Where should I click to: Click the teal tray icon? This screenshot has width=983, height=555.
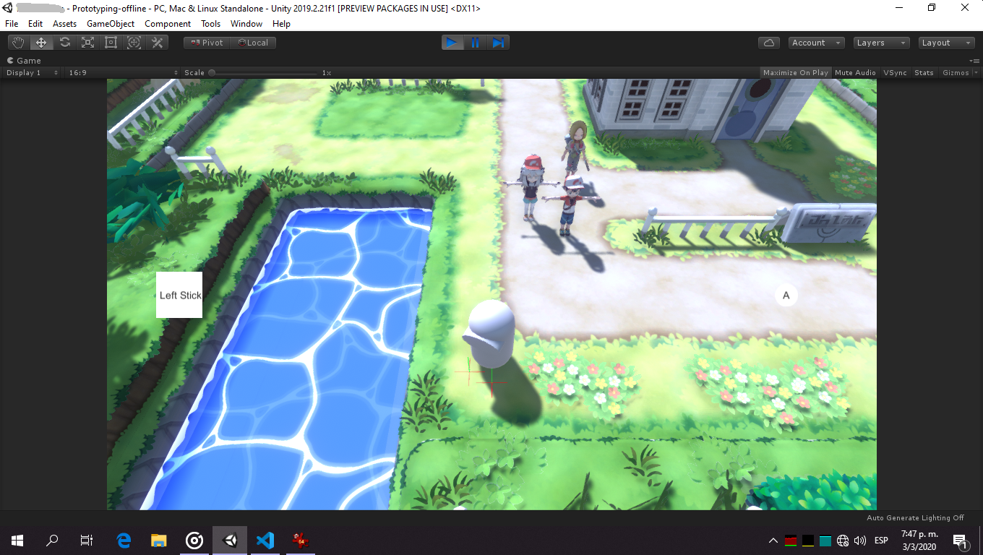[825, 541]
